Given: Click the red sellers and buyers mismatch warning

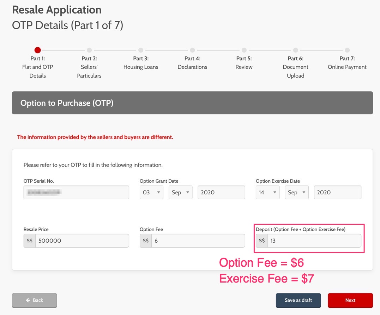Looking at the screenshot, I should point(95,137).
